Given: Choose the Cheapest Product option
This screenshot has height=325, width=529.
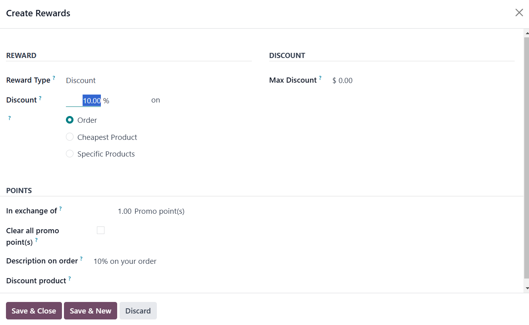Looking at the screenshot, I should 70,137.
